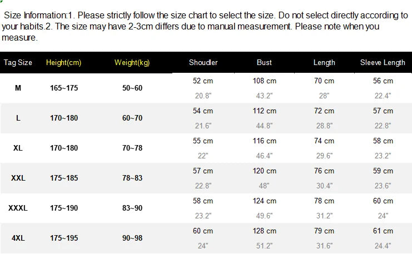Click the 128 cm bust measurement
The width and height of the screenshot is (412, 254).
point(264,231)
